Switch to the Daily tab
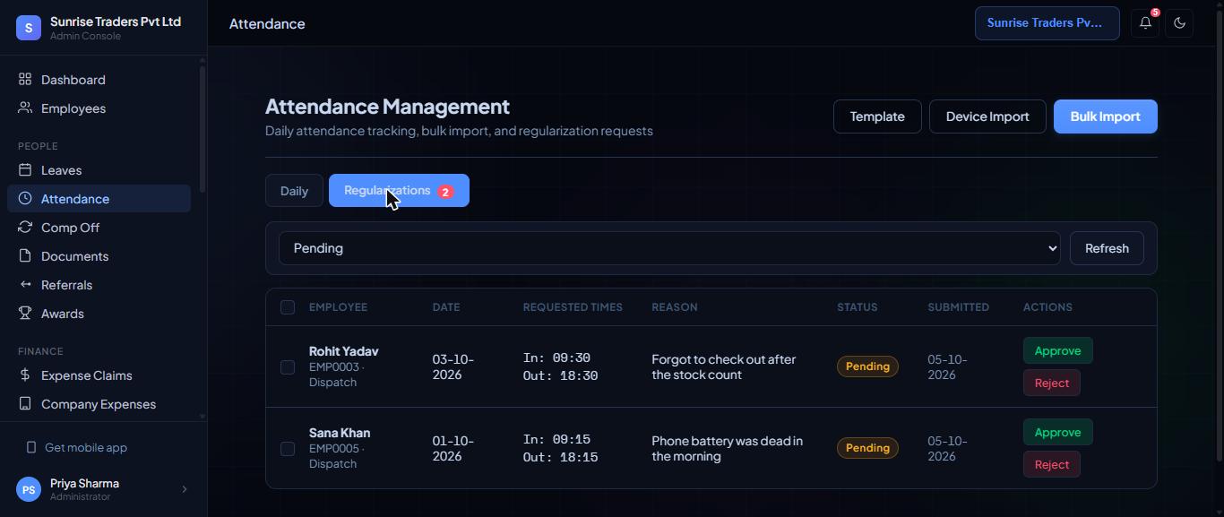The height and width of the screenshot is (517, 1224). 294,191
